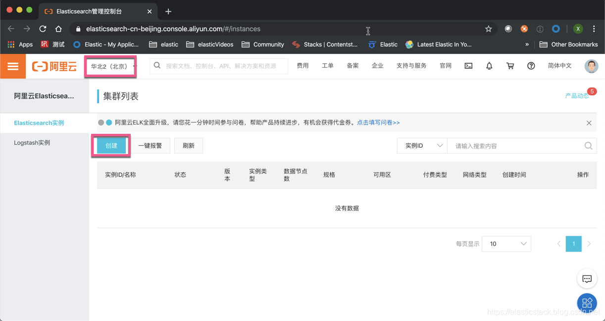Open the 费用 menu
Image resolution: width=605 pixels, height=321 pixels.
tap(302, 66)
